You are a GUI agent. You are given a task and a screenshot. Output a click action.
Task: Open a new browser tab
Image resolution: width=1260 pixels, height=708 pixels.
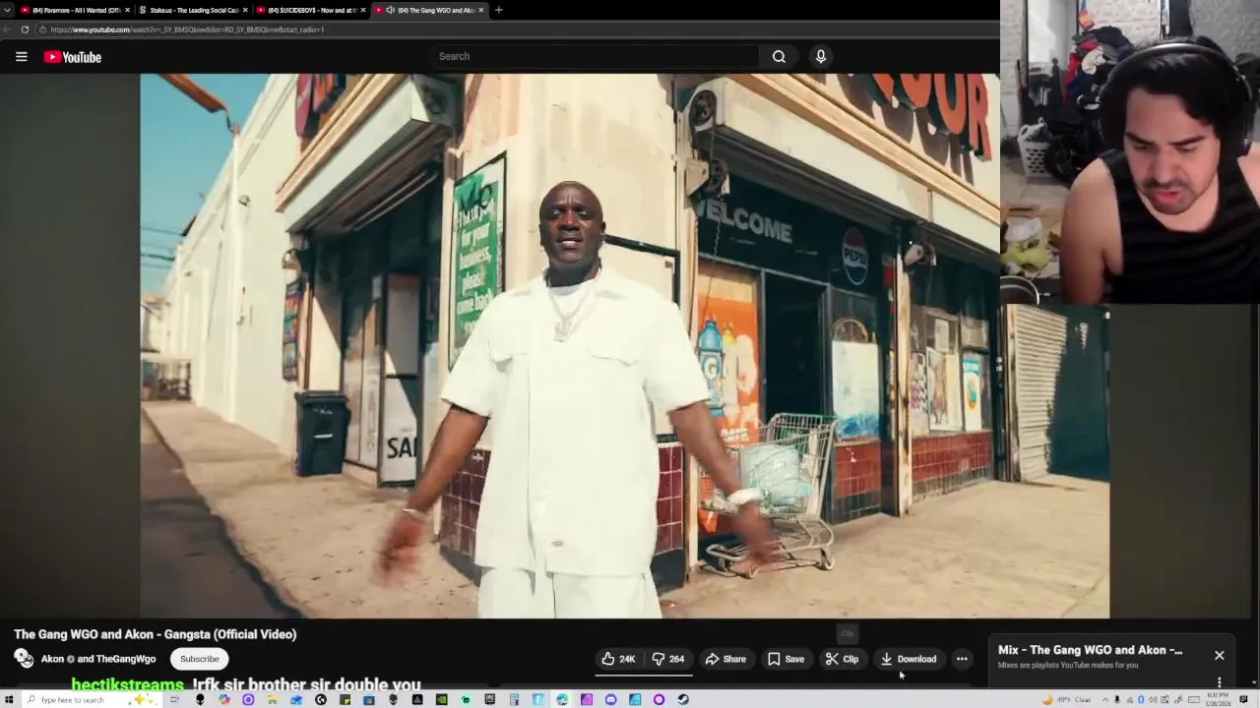coord(498,10)
